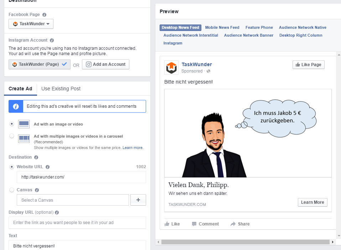Select the Desktop Right Column preview
This screenshot has height=250, width=341.
(x=301, y=35)
